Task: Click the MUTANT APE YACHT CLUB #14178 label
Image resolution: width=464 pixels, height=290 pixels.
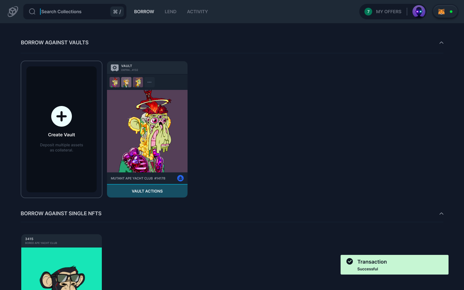Action: point(138,178)
